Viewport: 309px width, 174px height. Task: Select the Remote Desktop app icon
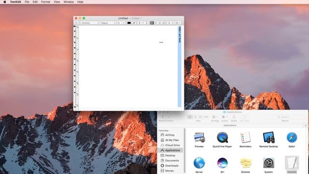pos(268,137)
